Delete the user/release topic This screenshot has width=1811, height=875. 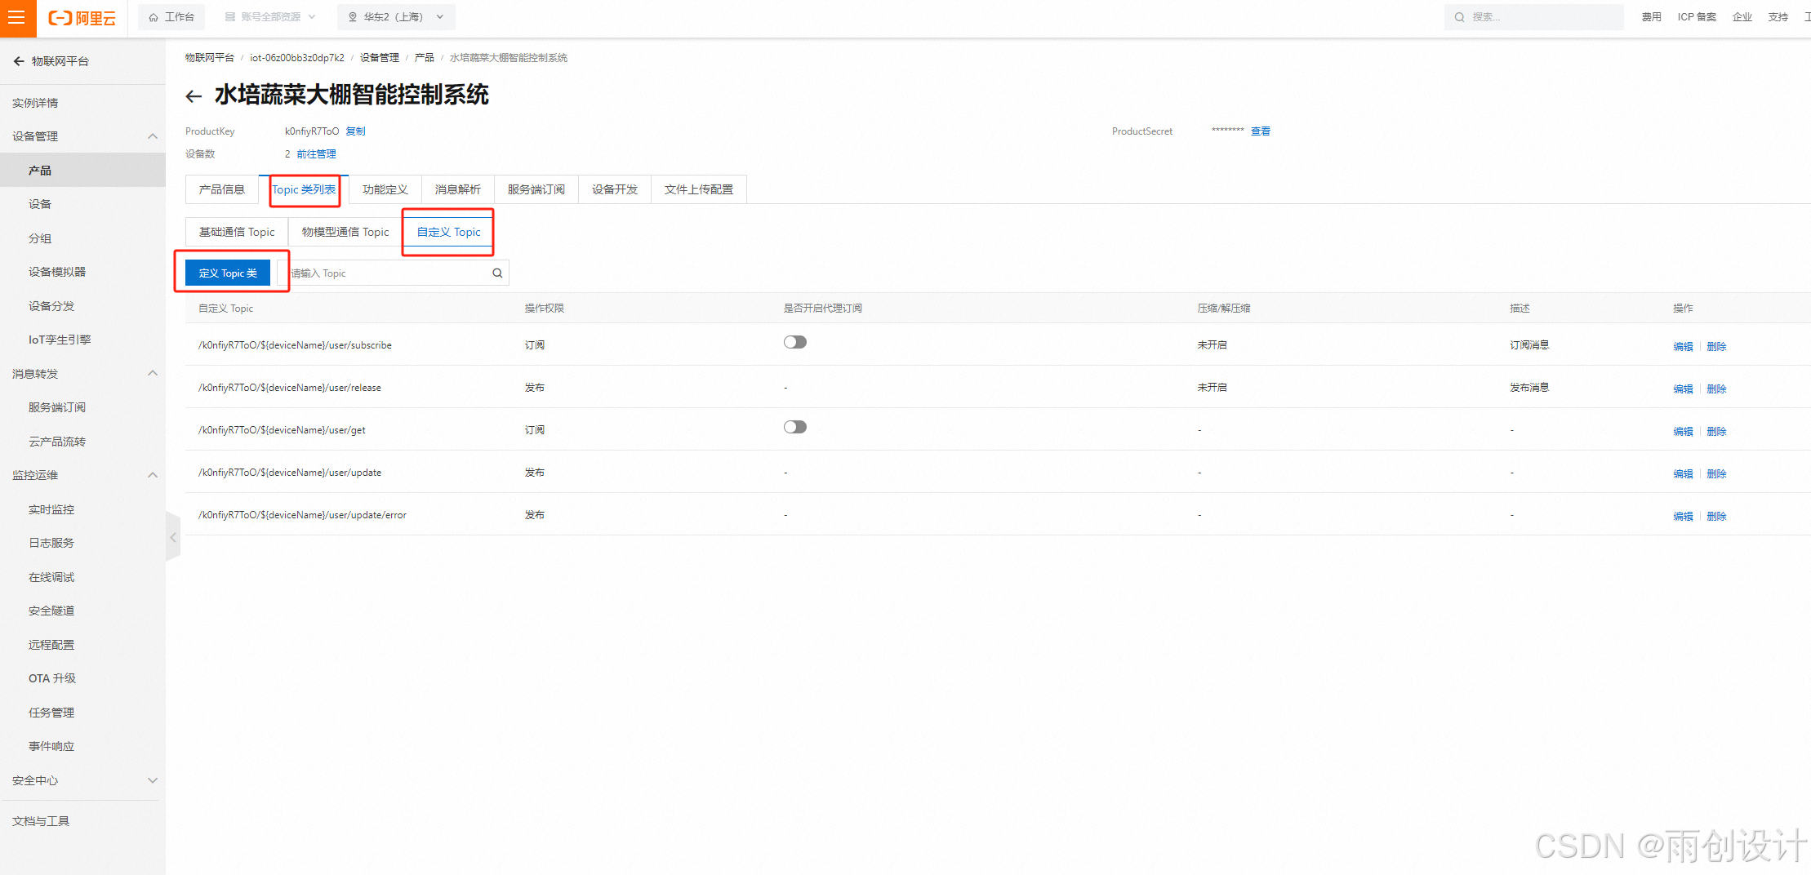(x=1716, y=389)
